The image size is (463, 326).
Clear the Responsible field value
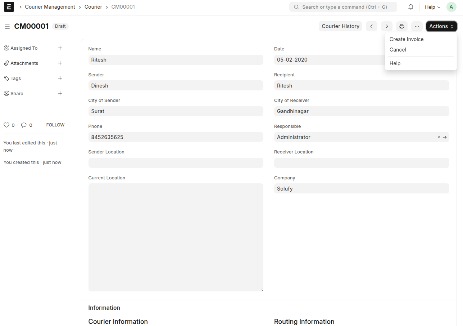pos(439,137)
